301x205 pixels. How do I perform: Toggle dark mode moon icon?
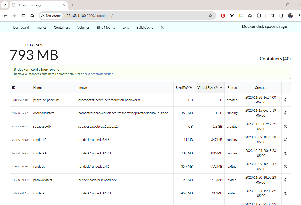coord(163,27)
